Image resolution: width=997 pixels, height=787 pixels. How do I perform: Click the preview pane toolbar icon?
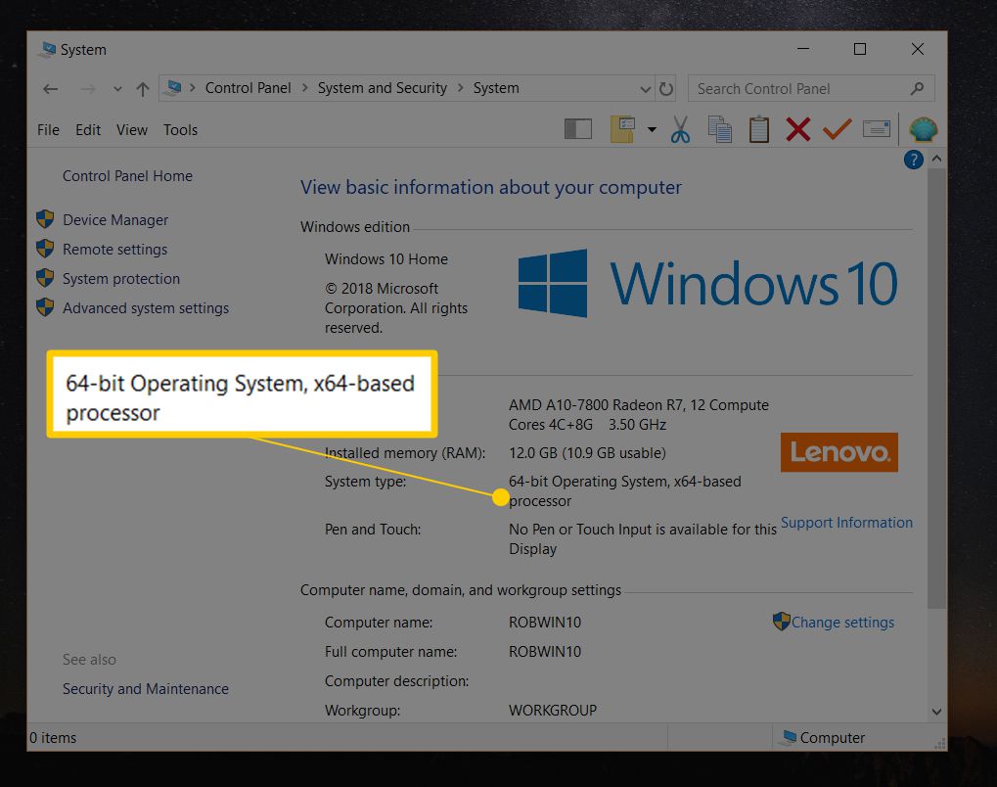click(578, 129)
